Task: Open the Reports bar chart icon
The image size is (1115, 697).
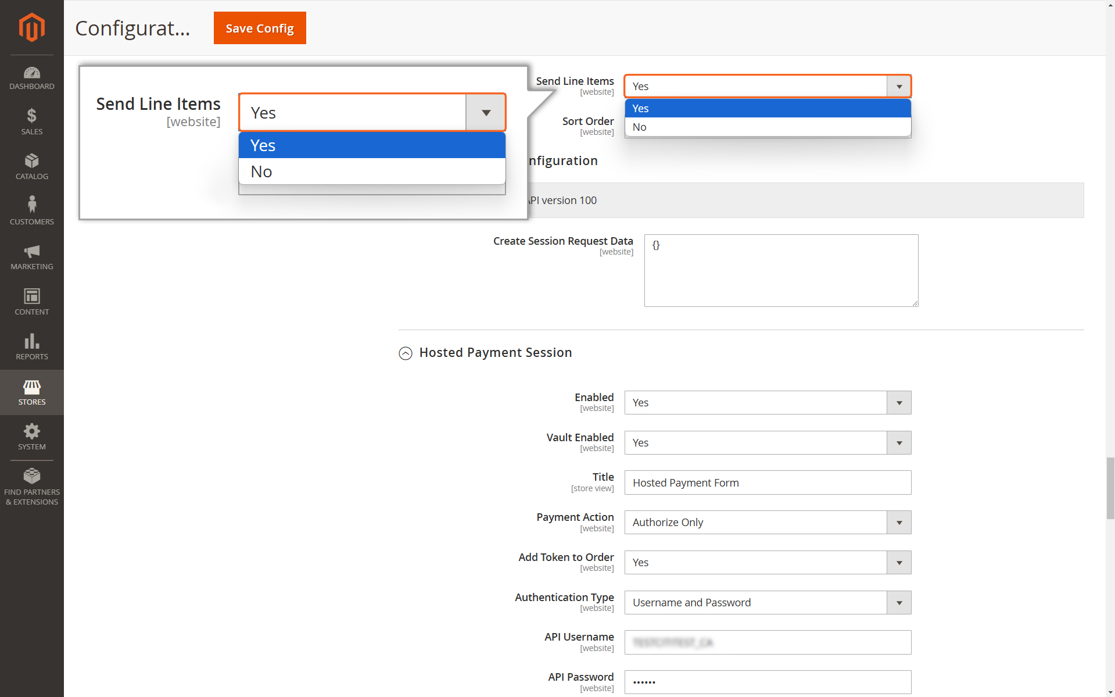Action: tap(32, 347)
